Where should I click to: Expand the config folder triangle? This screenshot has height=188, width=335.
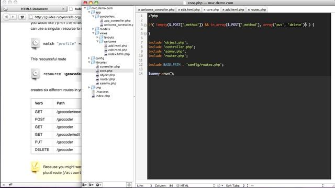pos(89,58)
